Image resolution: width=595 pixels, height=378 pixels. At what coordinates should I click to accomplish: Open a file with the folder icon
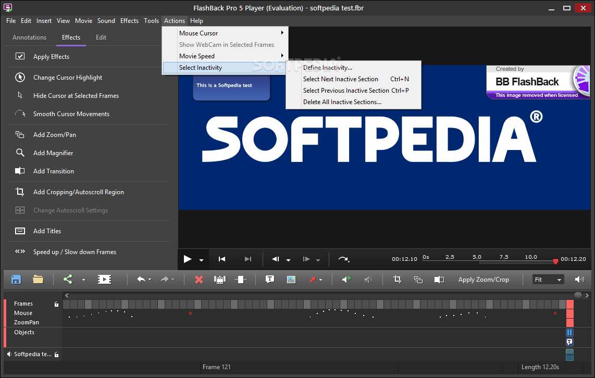(x=38, y=280)
